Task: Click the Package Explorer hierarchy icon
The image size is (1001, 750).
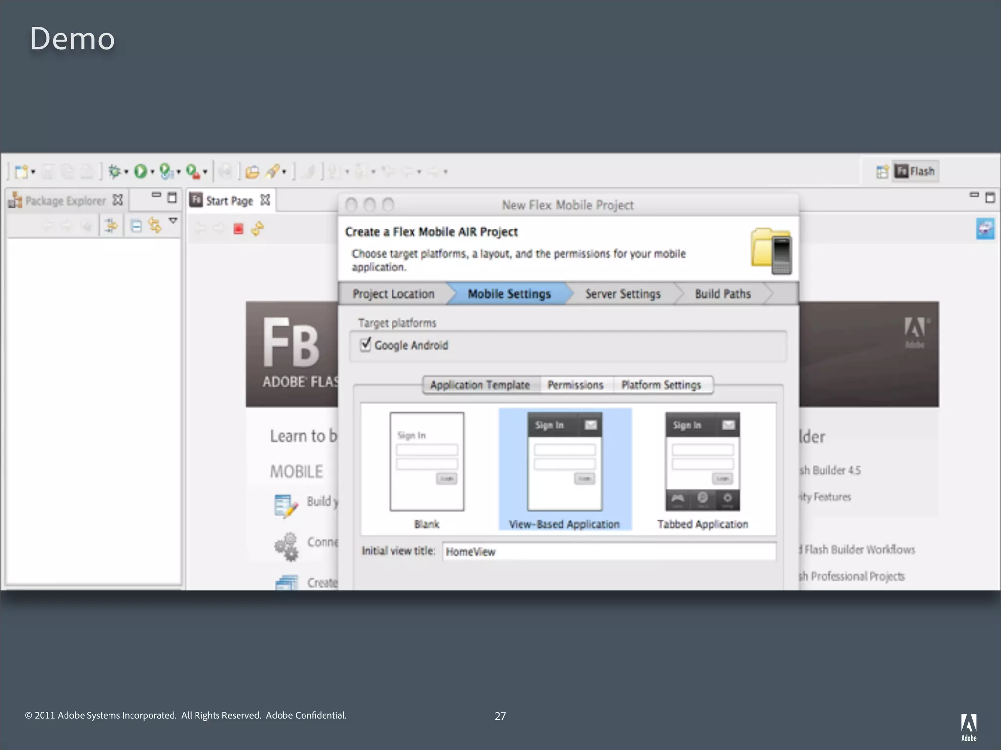Action: click(x=15, y=200)
